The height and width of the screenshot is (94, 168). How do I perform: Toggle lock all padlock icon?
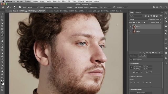pos(144,22)
